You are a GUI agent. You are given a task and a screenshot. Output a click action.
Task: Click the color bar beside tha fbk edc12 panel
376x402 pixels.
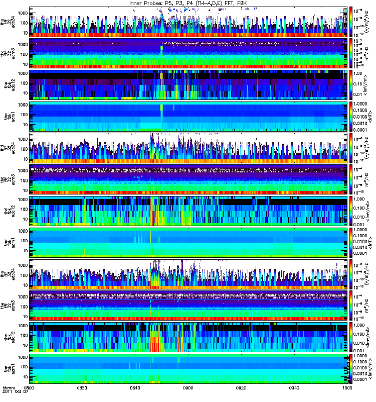350,85
